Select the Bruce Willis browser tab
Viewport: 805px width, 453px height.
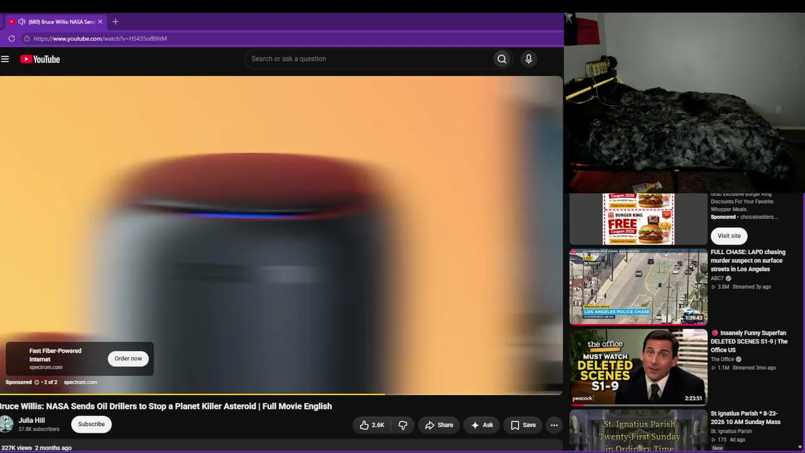pos(57,21)
